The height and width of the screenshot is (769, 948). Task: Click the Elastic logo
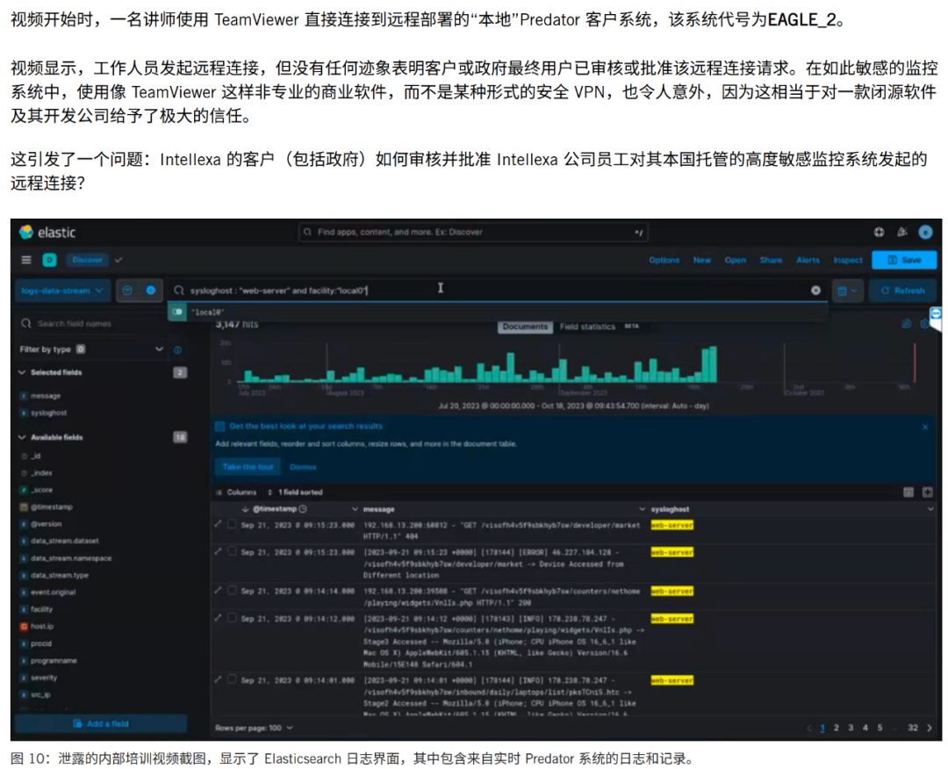click(47, 233)
